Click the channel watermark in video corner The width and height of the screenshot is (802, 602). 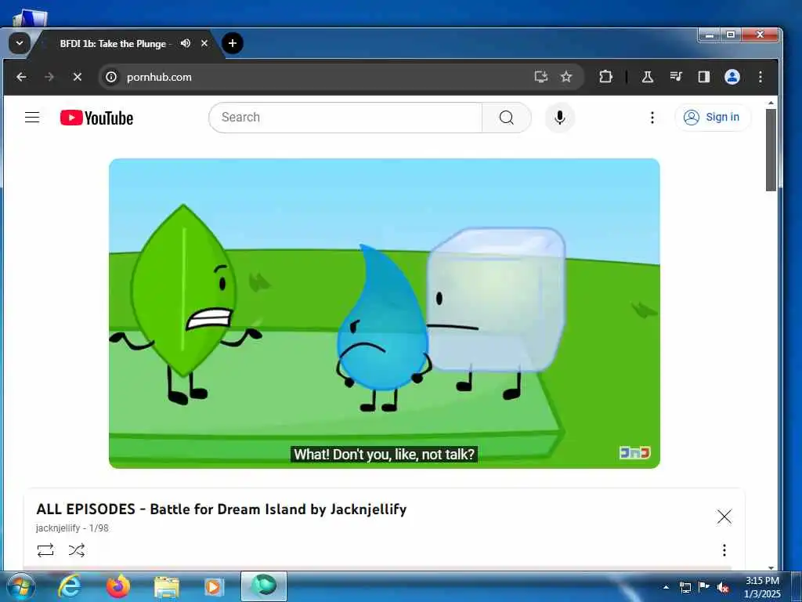point(634,452)
